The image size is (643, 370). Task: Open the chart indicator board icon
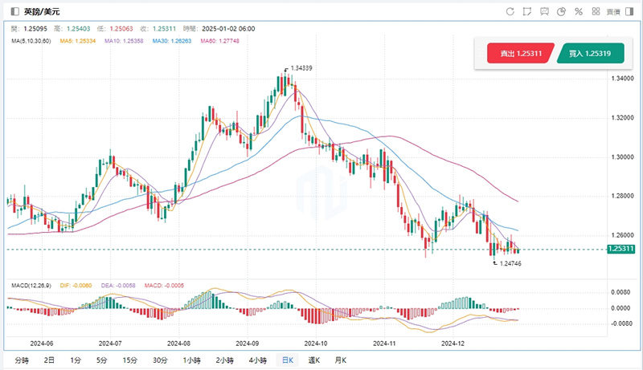[x=545, y=12]
